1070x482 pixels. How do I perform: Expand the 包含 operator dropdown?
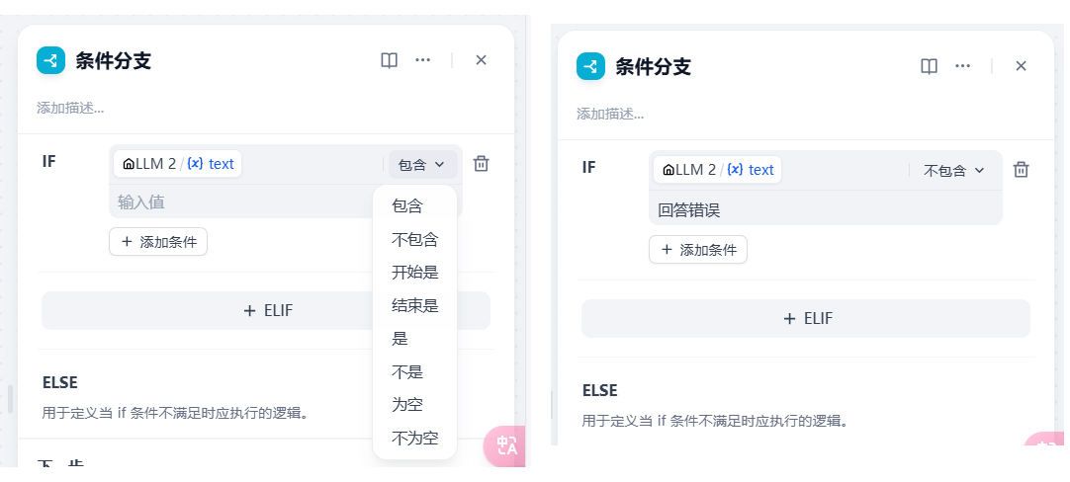[422, 165]
